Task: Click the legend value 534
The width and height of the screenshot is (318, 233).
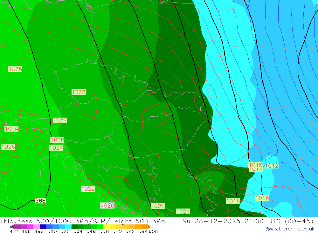Action: (78, 231)
